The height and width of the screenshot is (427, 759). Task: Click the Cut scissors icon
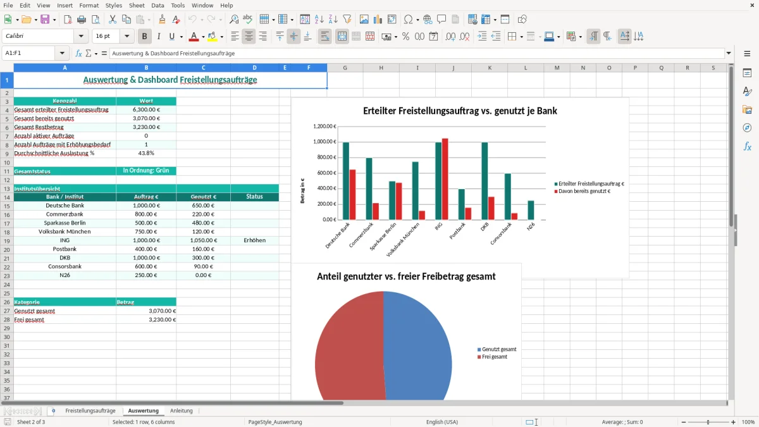[x=112, y=20]
